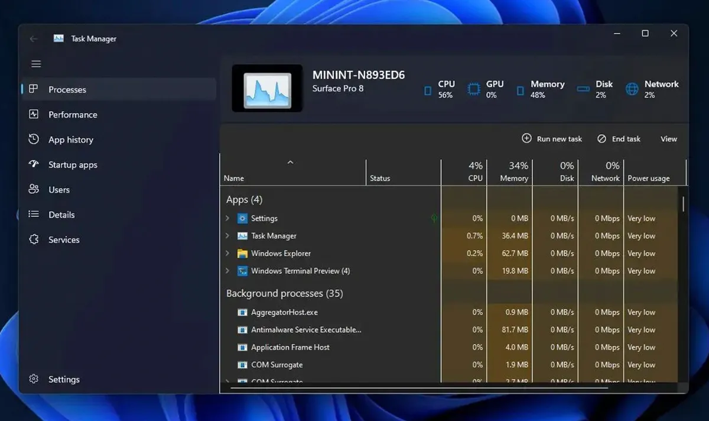Switch to the Users page
Image resolution: width=709 pixels, height=421 pixels.
pyautogui.click(x=119, y=189)
